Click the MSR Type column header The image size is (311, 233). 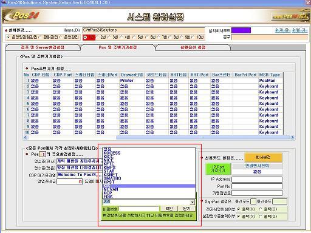270,75
